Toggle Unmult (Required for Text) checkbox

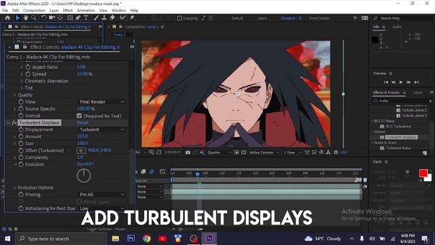pyautogui.click(x=80, y=116)
